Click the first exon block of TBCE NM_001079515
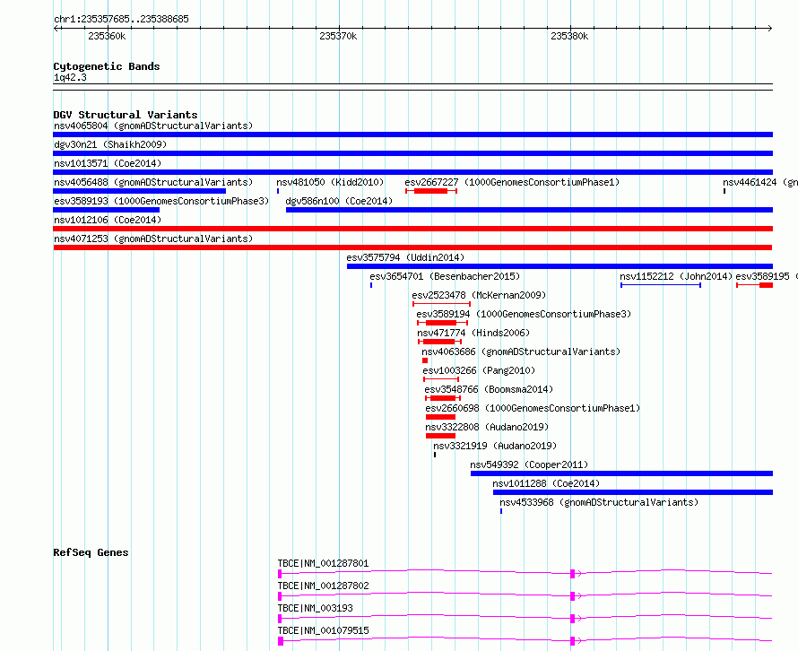 point(281,641)
